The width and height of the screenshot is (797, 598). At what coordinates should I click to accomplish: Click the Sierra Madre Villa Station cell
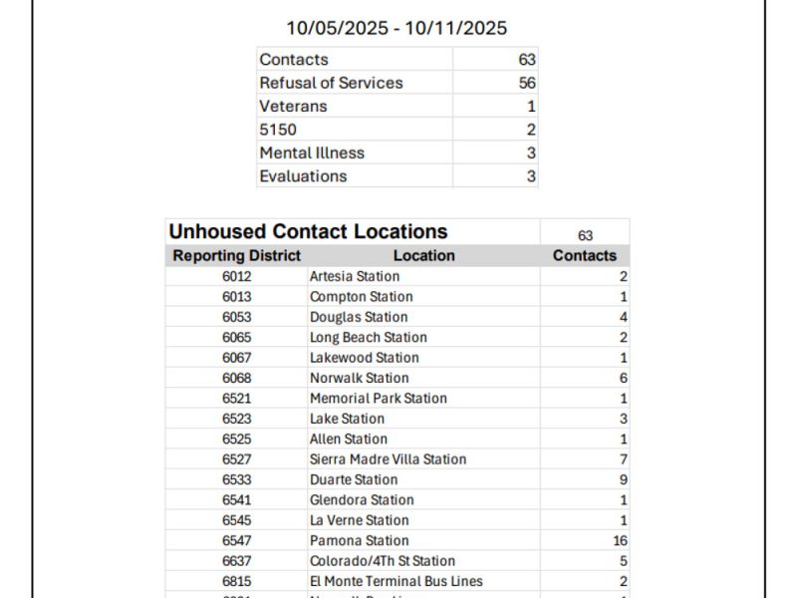coord(388,459)
